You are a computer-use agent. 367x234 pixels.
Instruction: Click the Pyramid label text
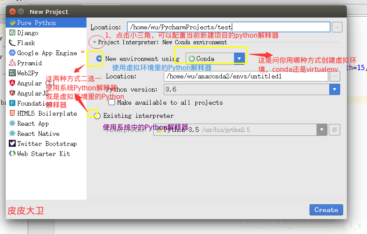29,63
